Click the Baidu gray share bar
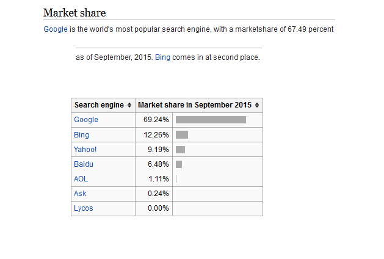Screen dimensions: 384x259 [179, 164]
